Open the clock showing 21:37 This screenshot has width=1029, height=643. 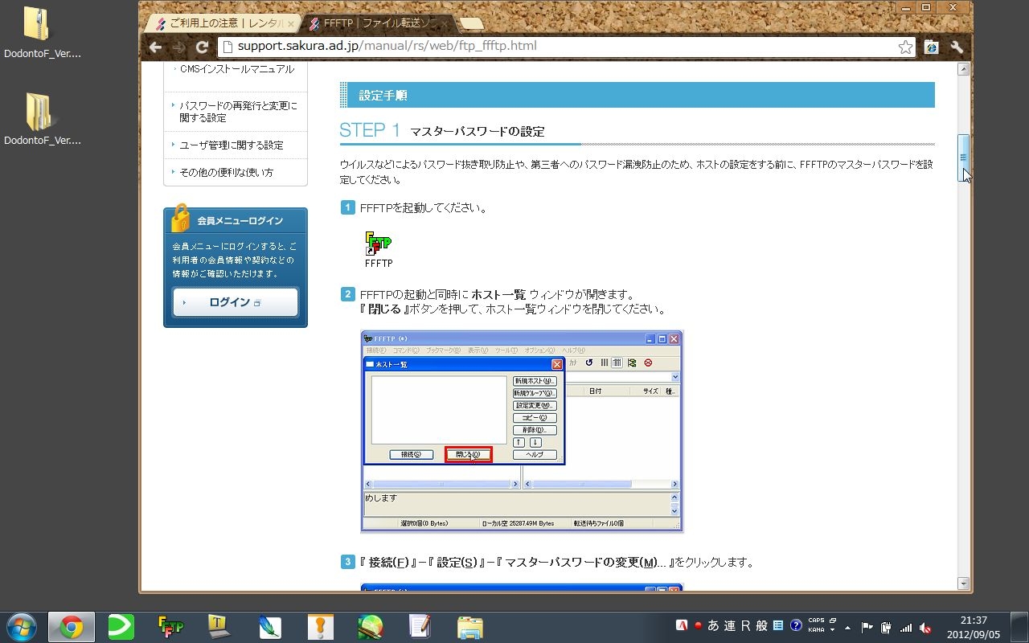click(973, 628)
